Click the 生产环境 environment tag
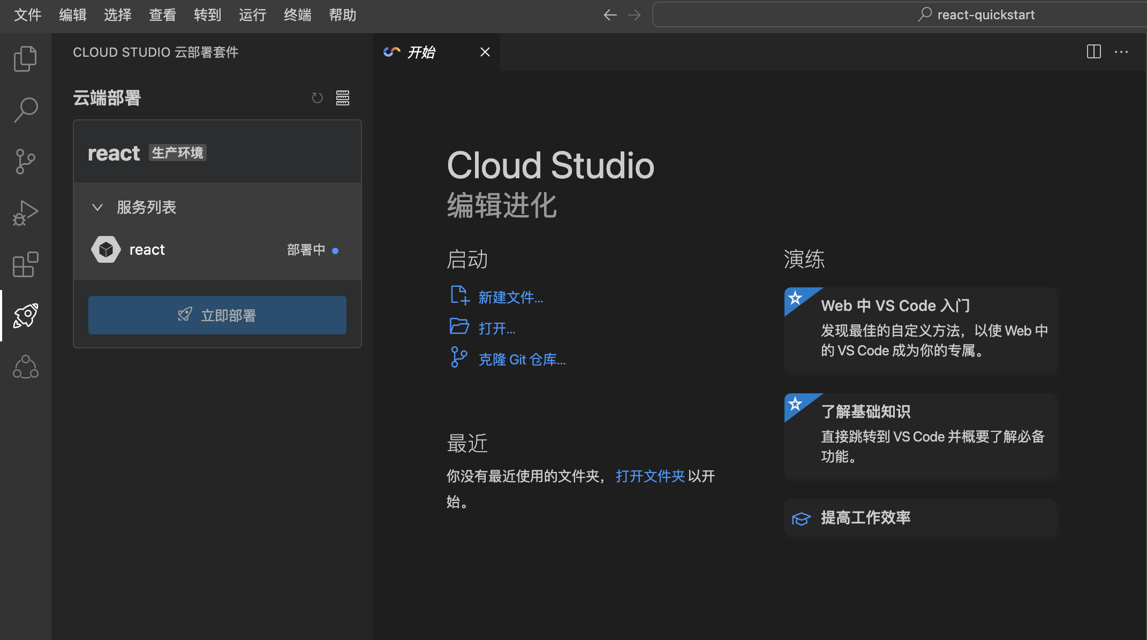 pyautogui.click(x=177, y=153)
